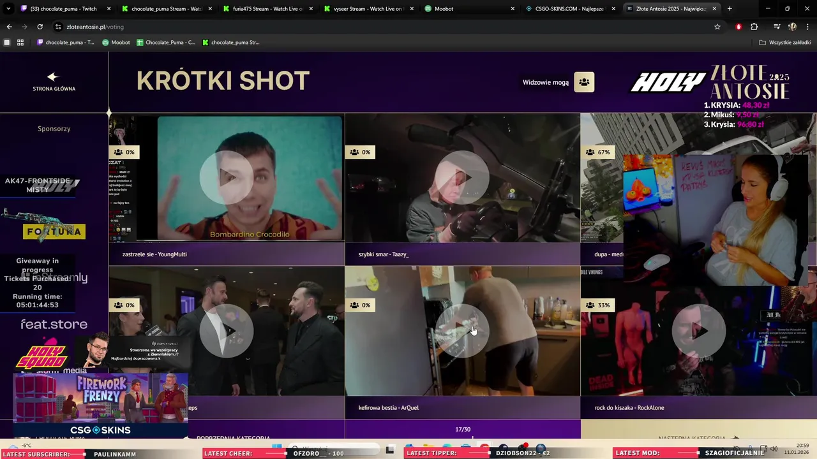817x459 pixels.
Task: Open the chocolate_puma Str... Kick bookmark
Action: (x=231, y=43)
